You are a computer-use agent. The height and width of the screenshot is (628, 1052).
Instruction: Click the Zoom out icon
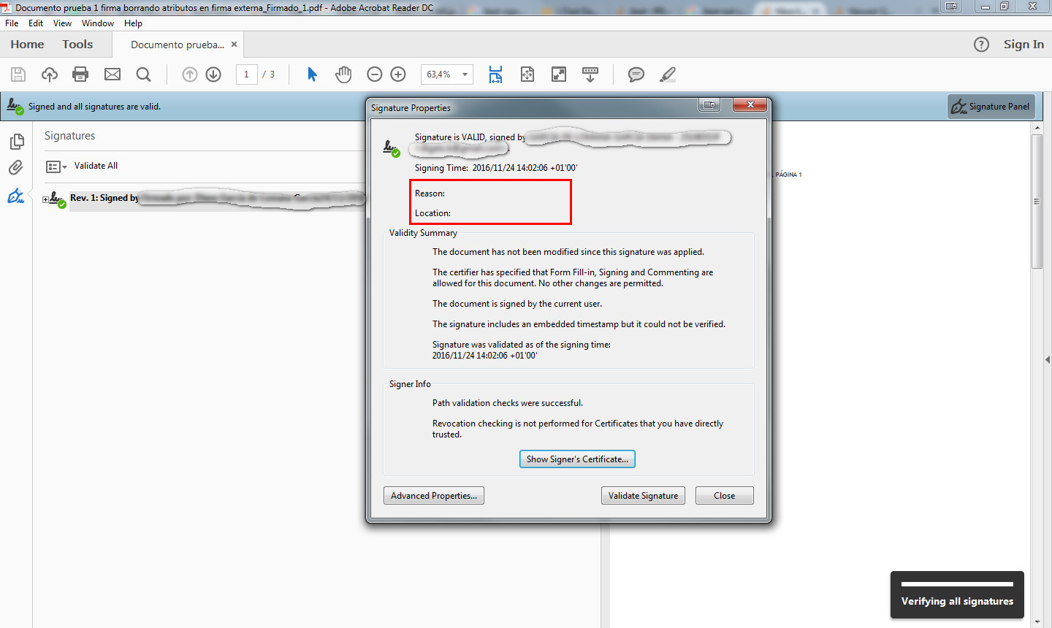tap(375, 74)
